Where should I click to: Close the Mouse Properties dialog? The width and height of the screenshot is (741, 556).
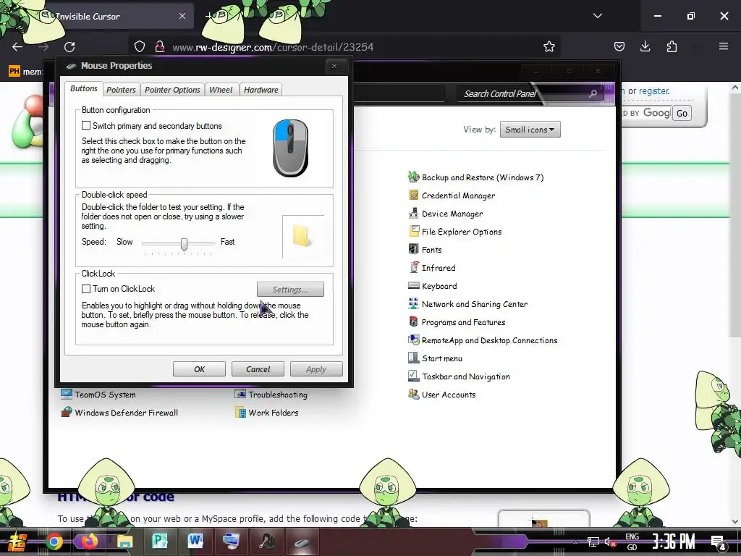pos(334,66)
